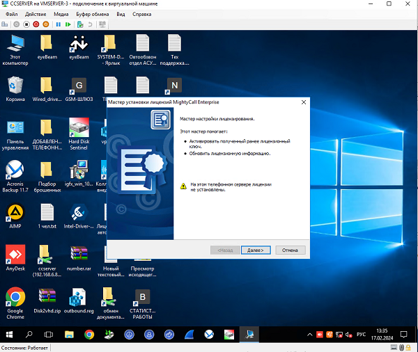This screenshot has width=418, height=352.
Task: Click the Turn Off stop icon in toolbar
Action: [26, 24]
